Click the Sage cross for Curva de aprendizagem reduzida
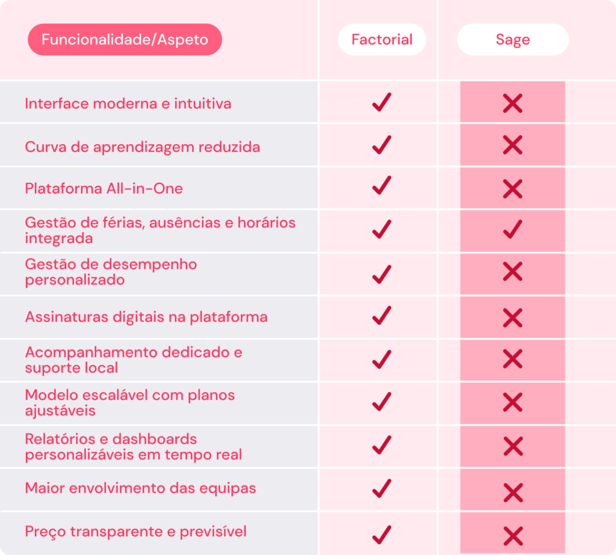This screenshot has height=555, width=616. pyautogui.click(x=513, y=146)
